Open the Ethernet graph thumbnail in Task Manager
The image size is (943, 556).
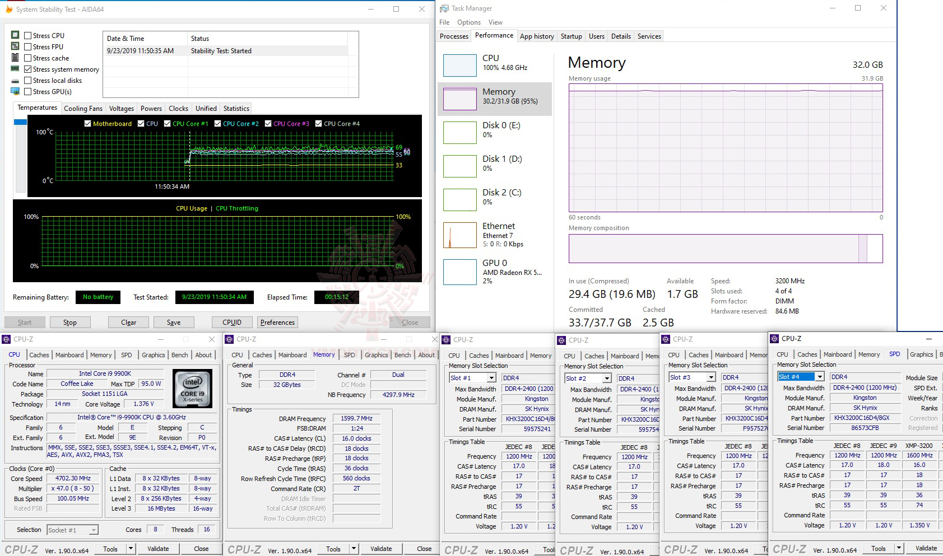click(460, 235)
